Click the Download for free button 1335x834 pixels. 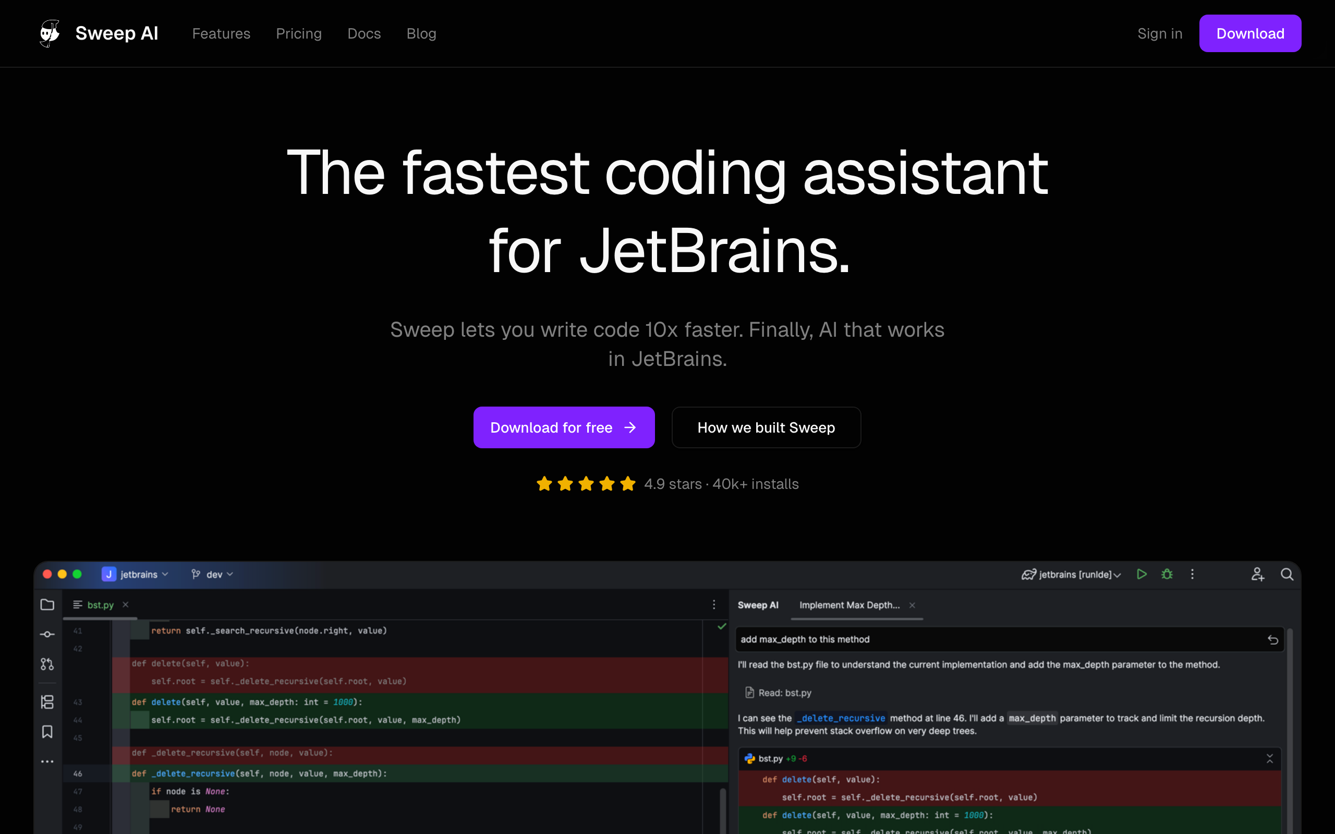coord(563,427)
